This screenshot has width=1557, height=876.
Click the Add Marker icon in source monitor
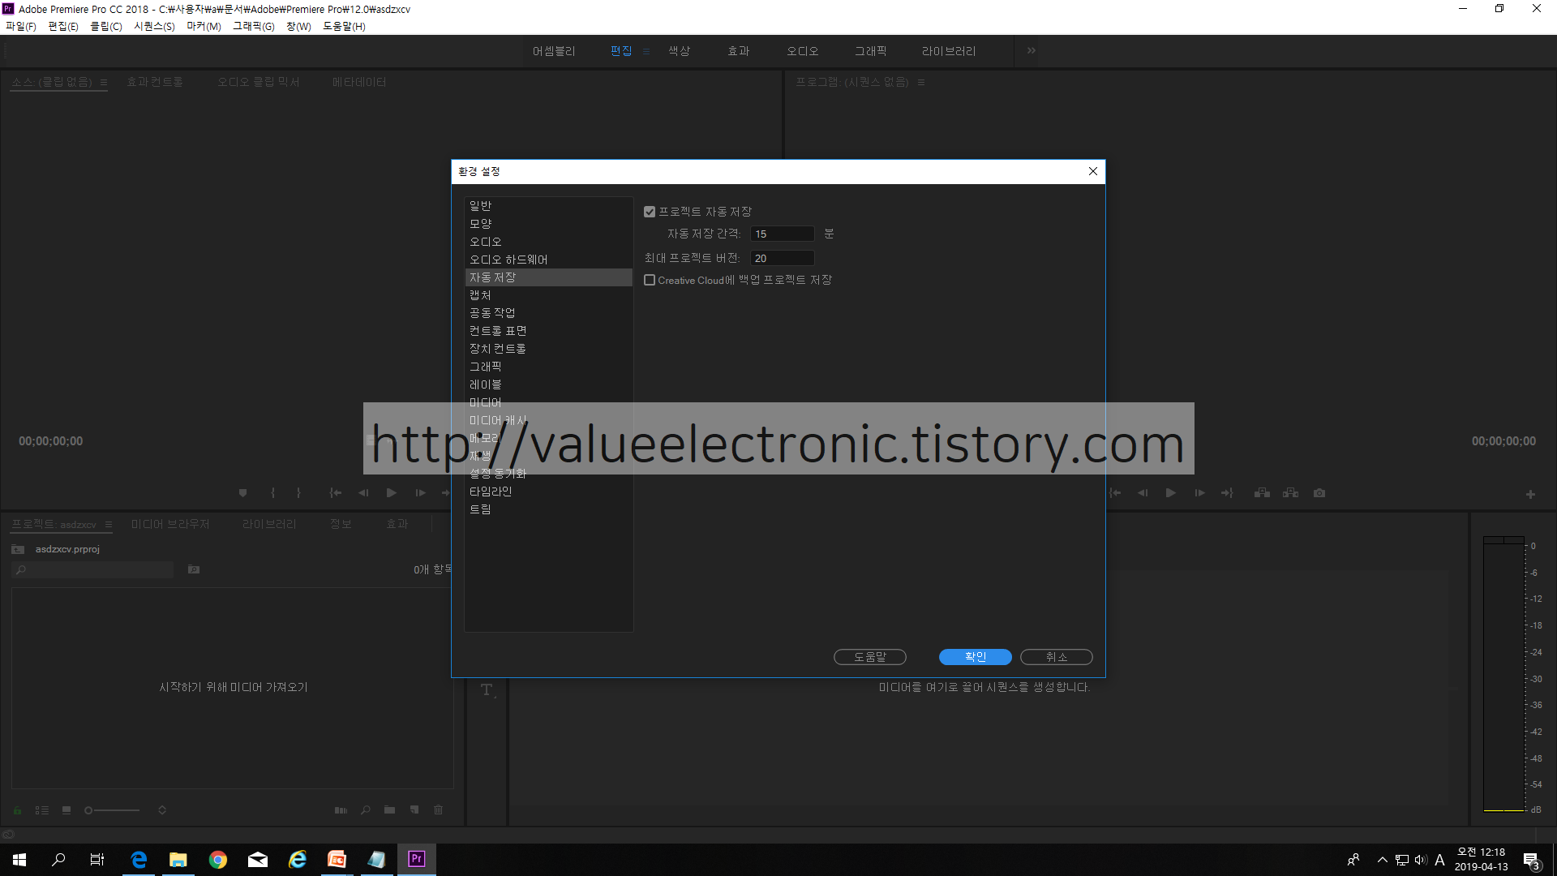(242, 493)
